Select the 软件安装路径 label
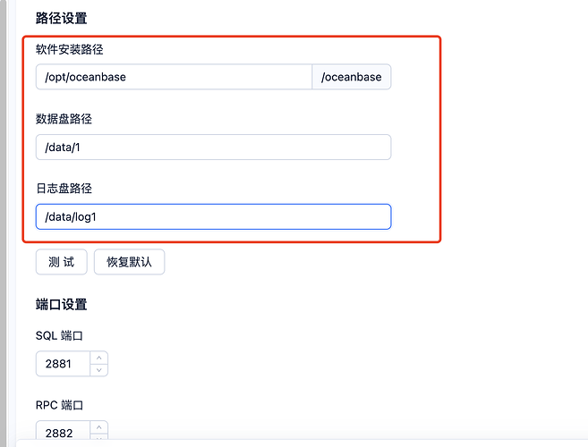 coord(70,49)
